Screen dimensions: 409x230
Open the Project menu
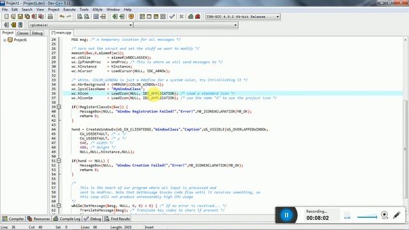click(x=54, y=10)
